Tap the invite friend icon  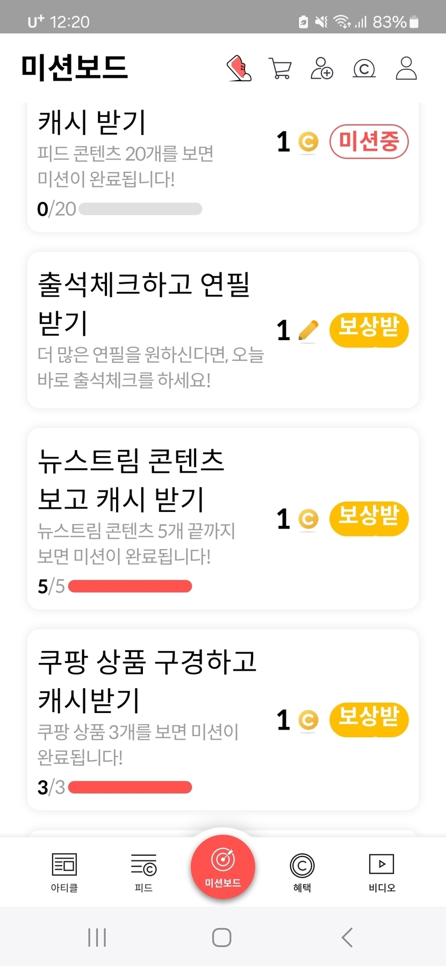[322, 68]
